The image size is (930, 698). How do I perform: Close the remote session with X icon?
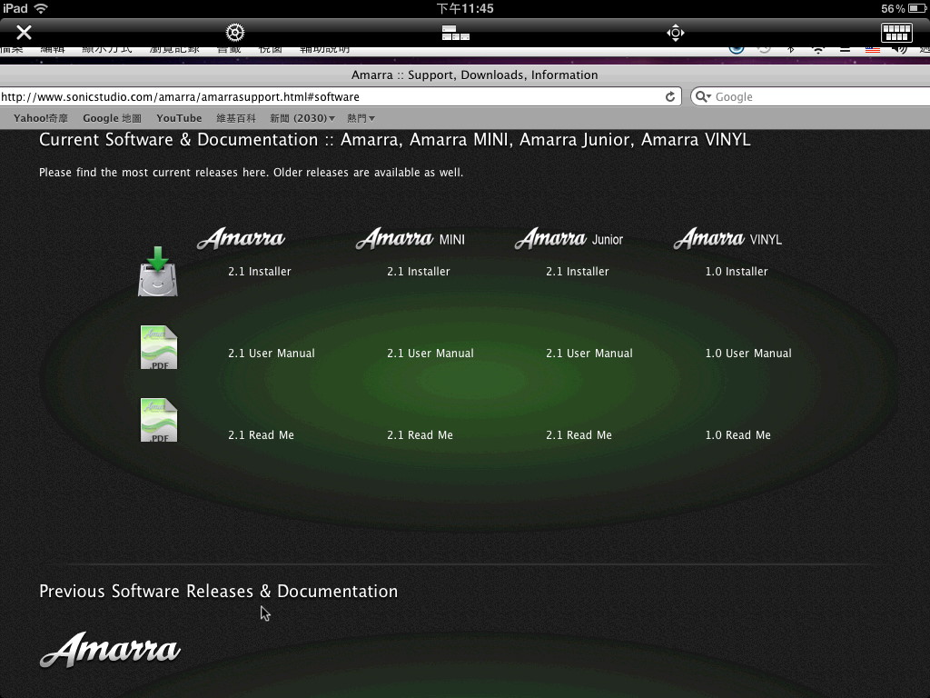click(x=24, y=32)
